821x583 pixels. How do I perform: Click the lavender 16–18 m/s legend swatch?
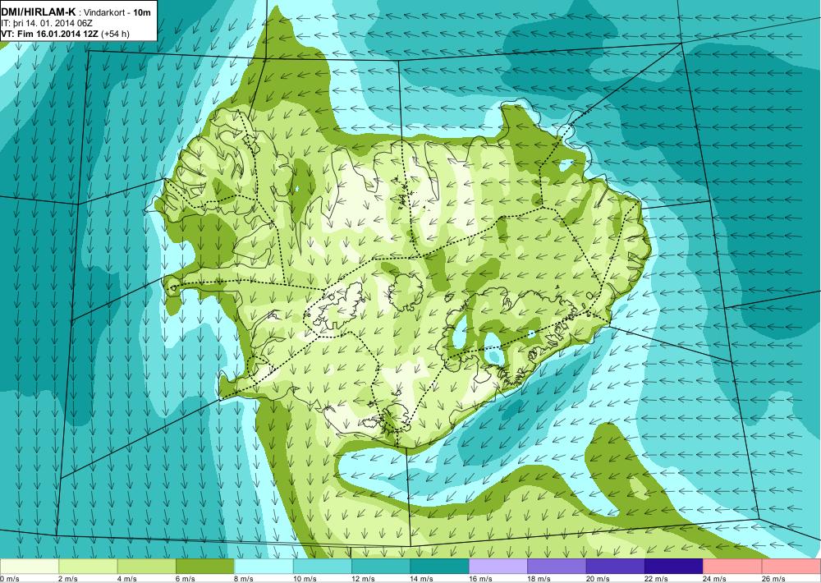point(498,566)
